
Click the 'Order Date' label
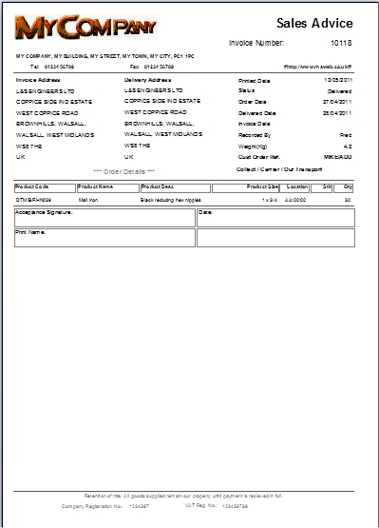click(253, 102)
